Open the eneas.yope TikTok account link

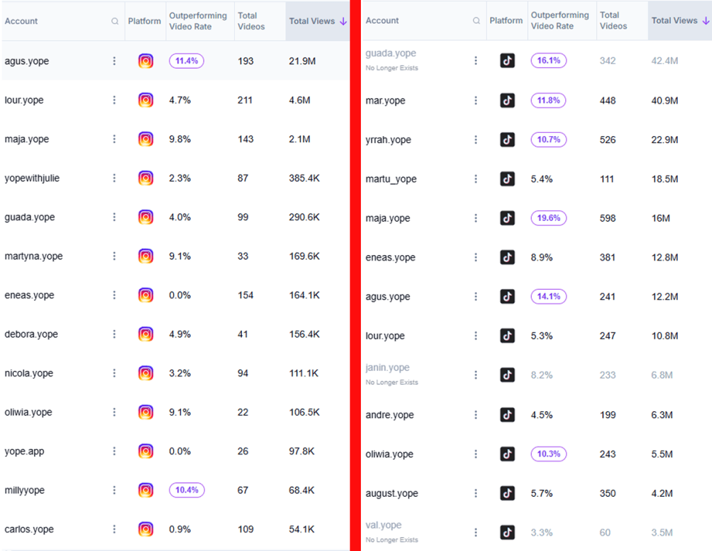point(390,258)
